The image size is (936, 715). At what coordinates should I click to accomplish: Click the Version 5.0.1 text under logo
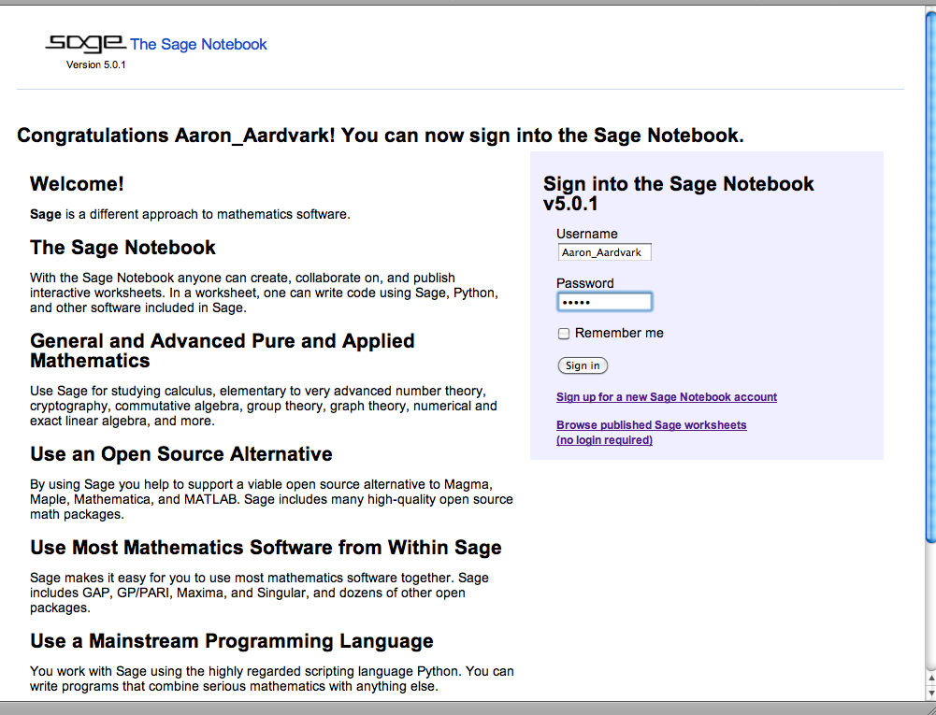coord(95,65)
